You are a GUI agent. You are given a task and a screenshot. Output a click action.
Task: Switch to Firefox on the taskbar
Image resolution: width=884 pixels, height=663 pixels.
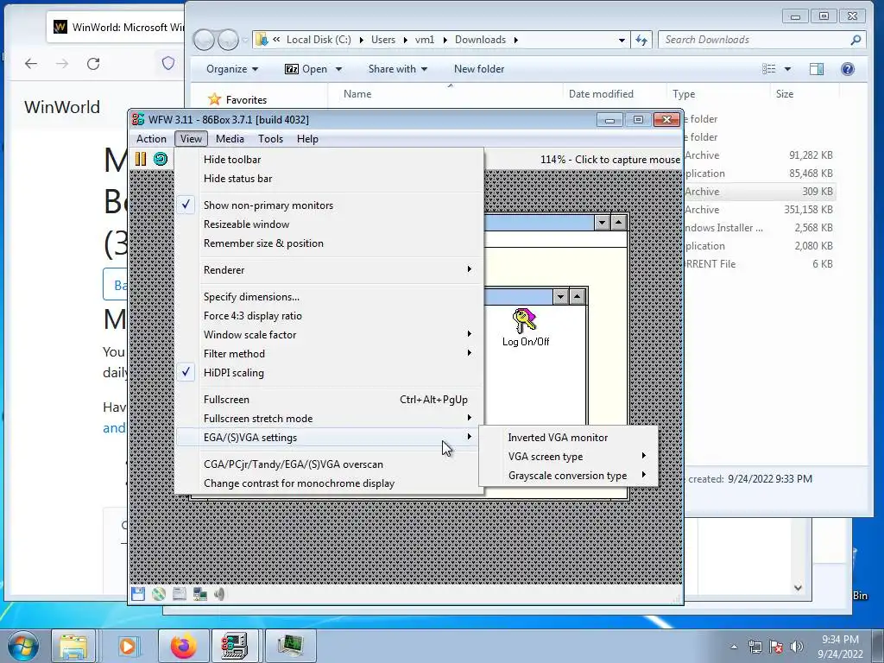(183, 646)
